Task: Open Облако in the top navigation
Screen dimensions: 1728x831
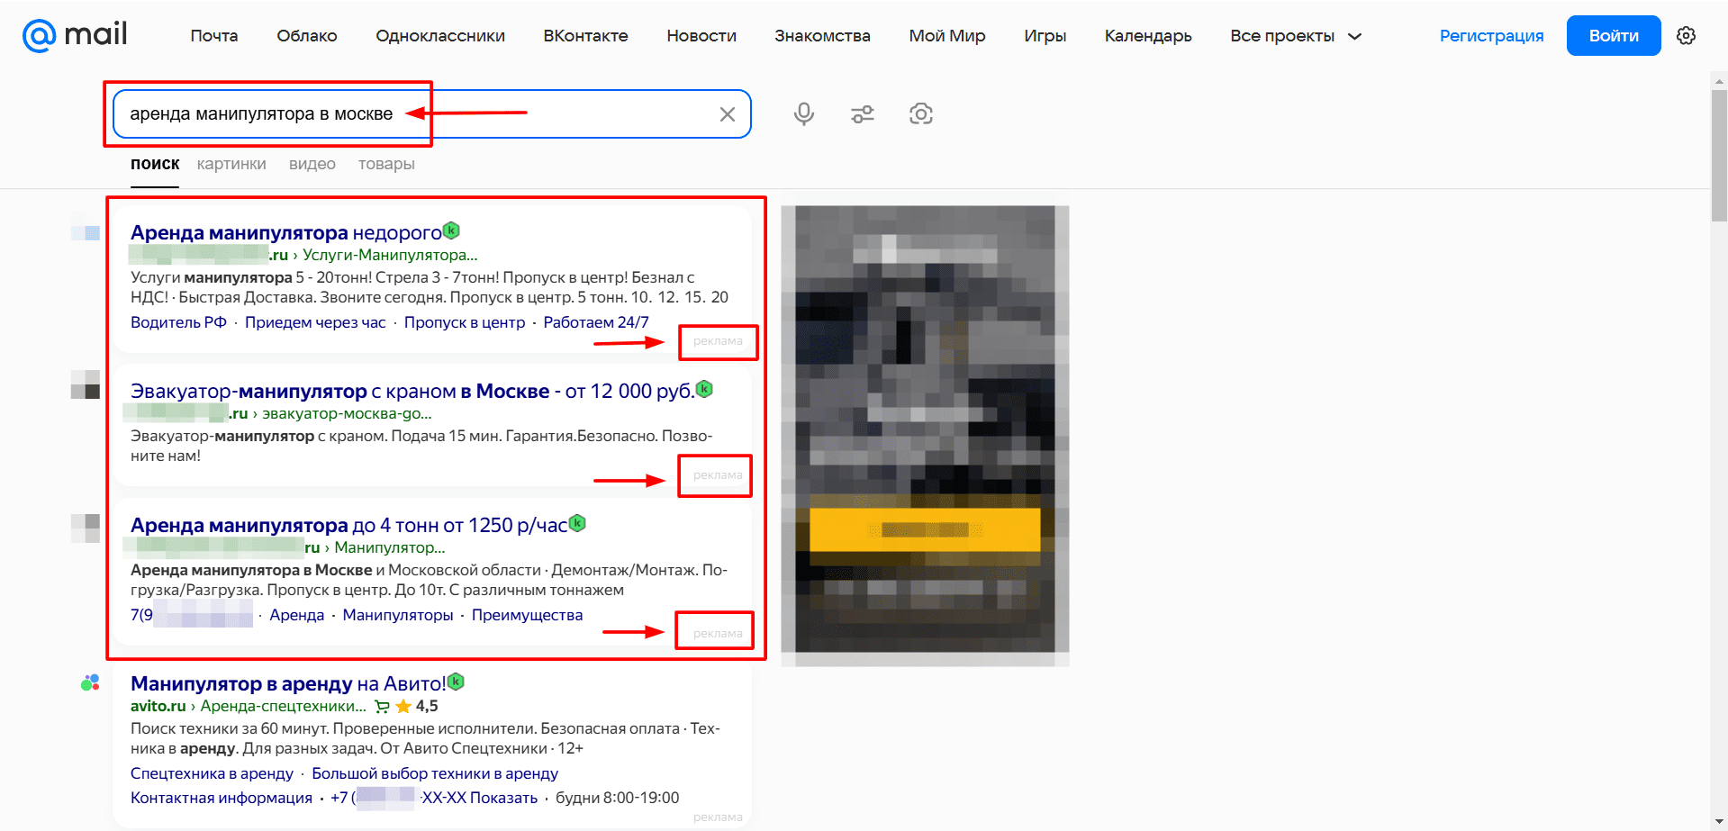Action: pos(307,36)
